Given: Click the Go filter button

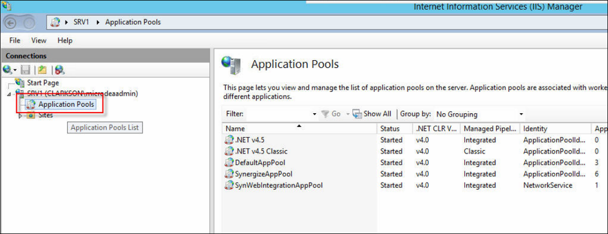Looking at the screenshot, I should [331, 114].
